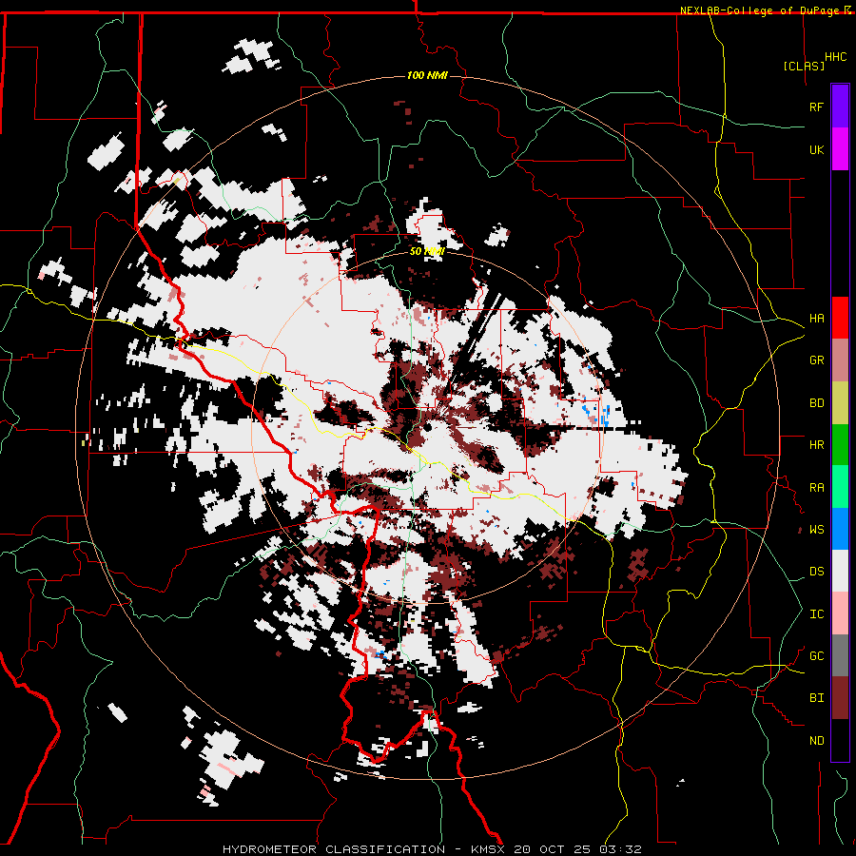Click the IC pink legend block

pos(840,613)
